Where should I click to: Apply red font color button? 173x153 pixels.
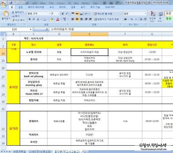pos(58,19)
